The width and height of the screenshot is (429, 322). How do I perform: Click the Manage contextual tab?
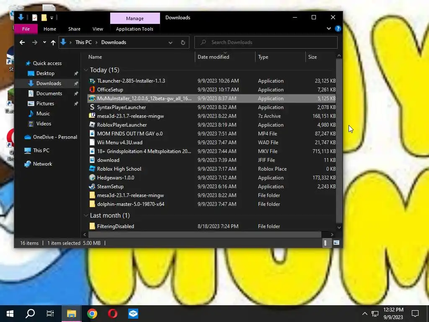[135, 18]
